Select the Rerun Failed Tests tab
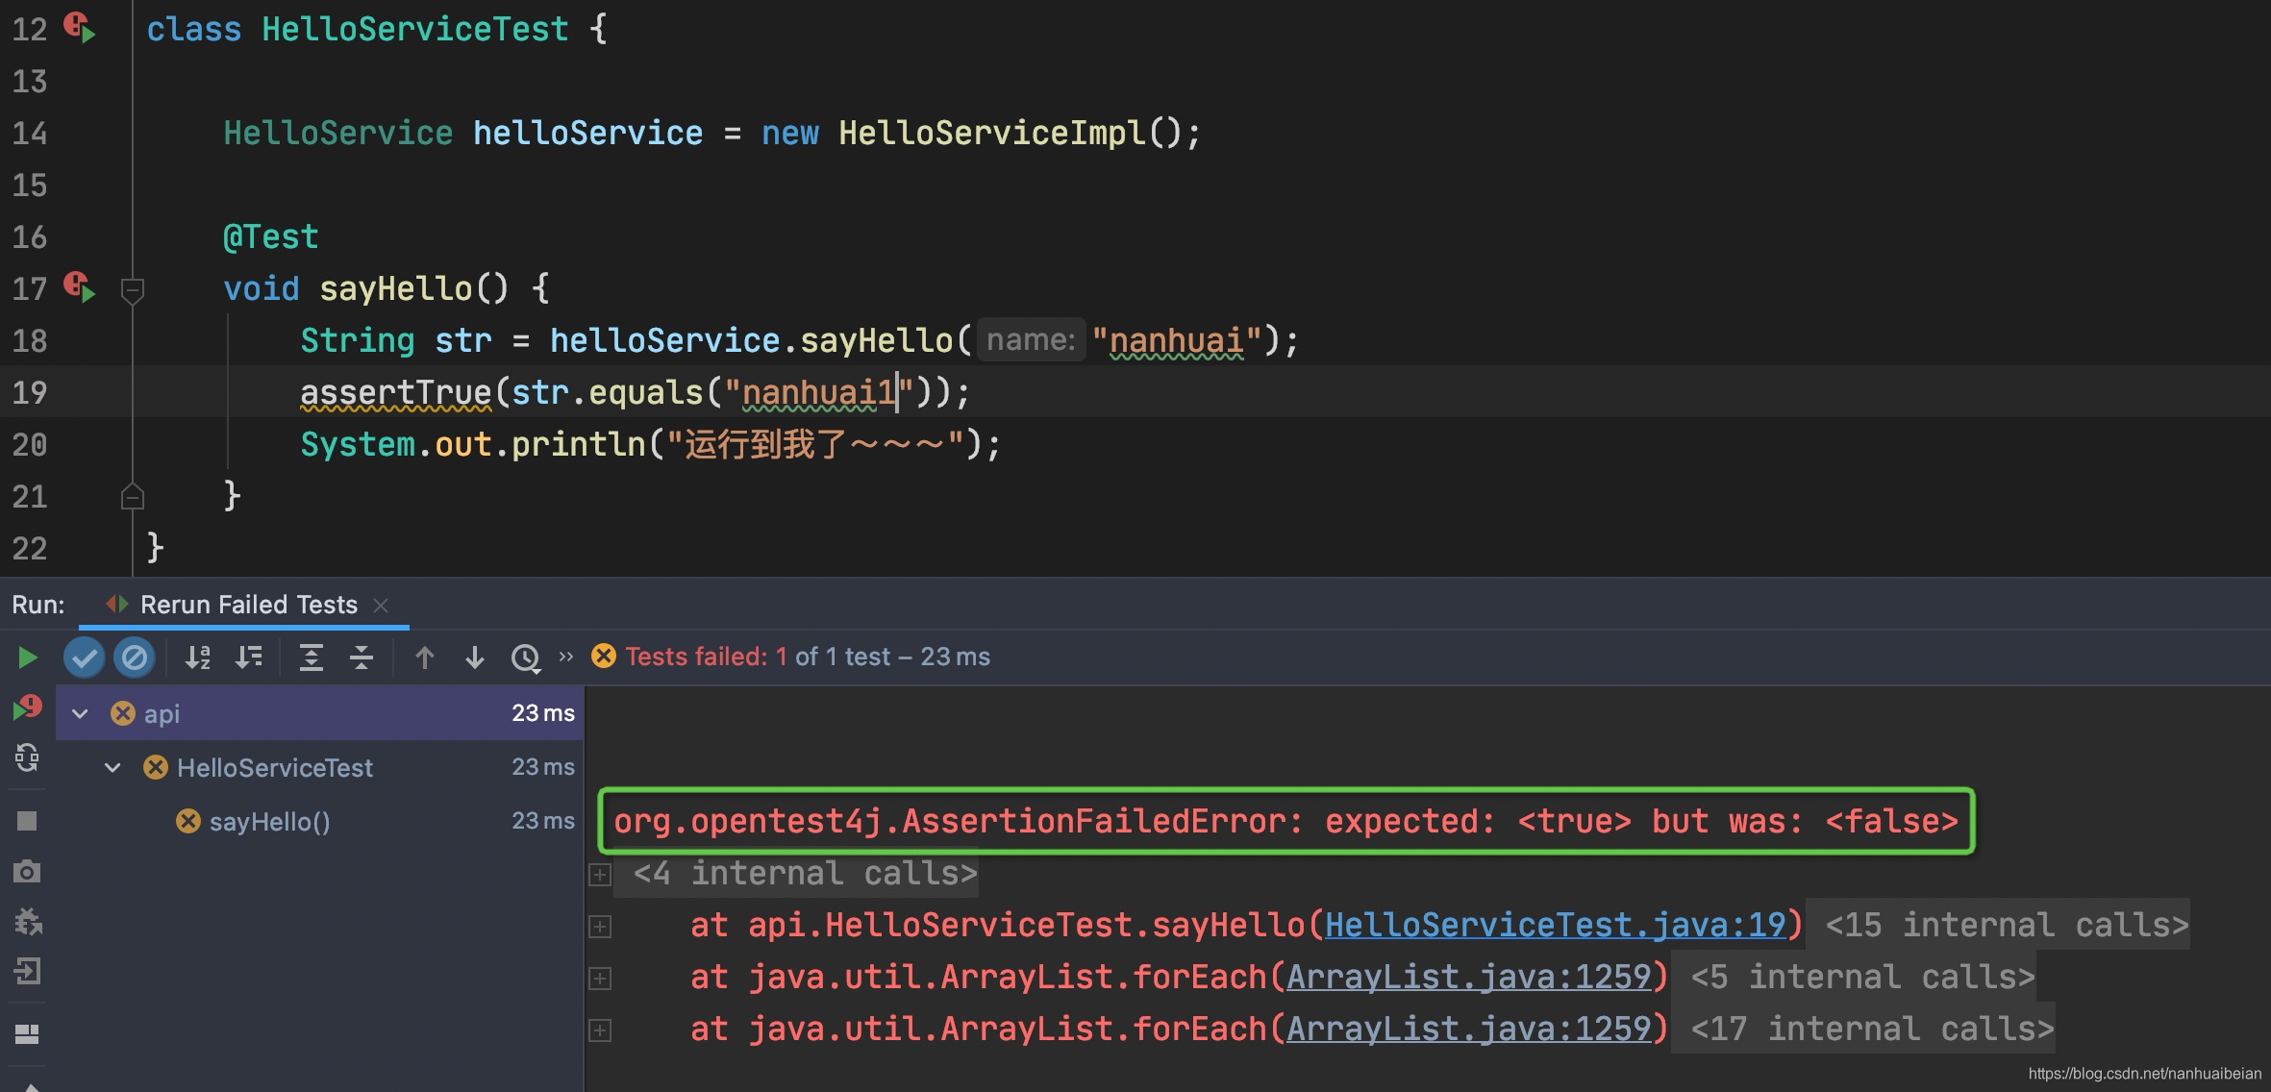This screenshot has height=1092, width=2271. tap(248, 605)
